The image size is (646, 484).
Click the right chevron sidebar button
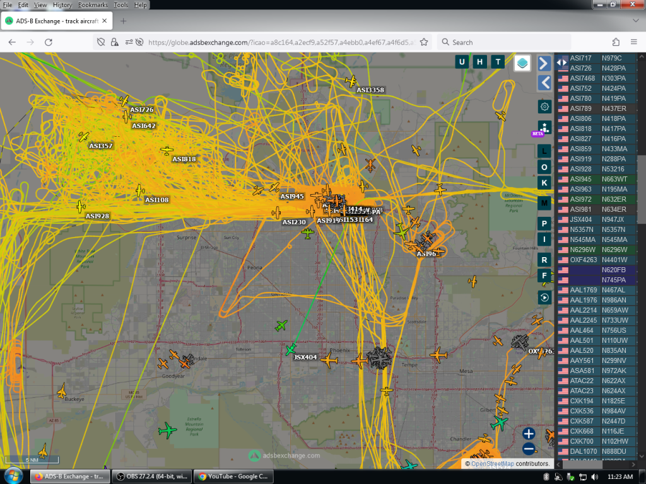(544, 64)
